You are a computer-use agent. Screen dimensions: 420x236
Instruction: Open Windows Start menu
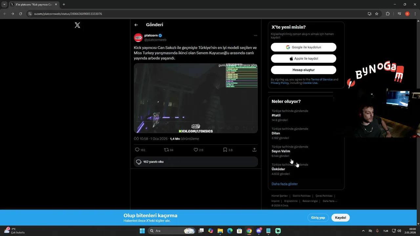[x=142, y=231]
